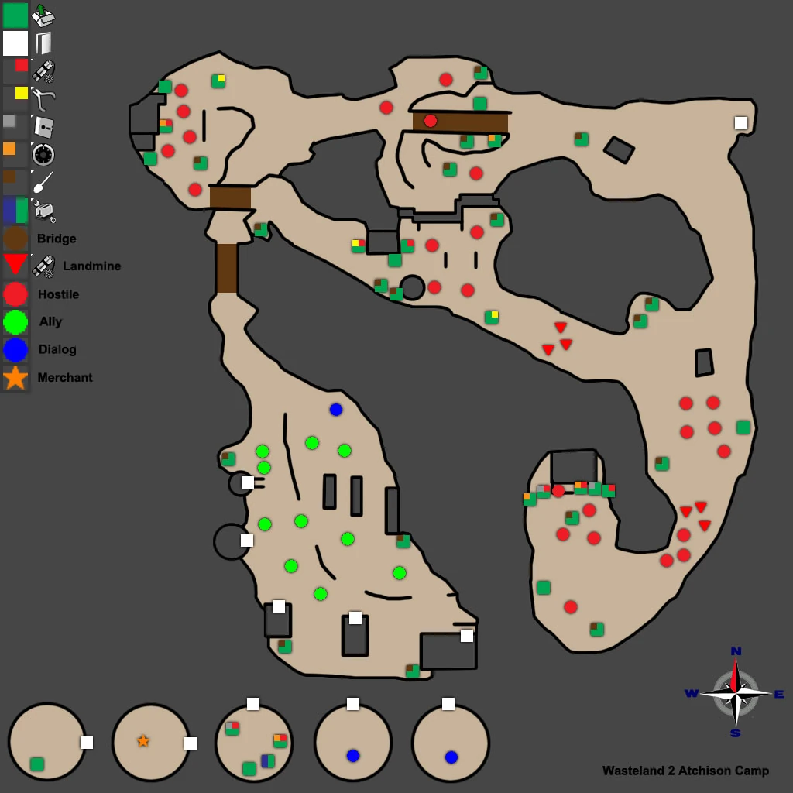Click the hostile marker on the long brown bridge
Image resolution: width=793 pixels, height=793 pixels.
click(x=431, y=121)
